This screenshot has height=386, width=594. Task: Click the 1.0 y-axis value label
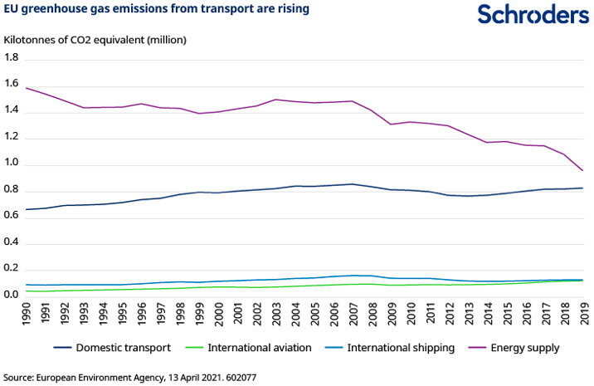[11, 163]
